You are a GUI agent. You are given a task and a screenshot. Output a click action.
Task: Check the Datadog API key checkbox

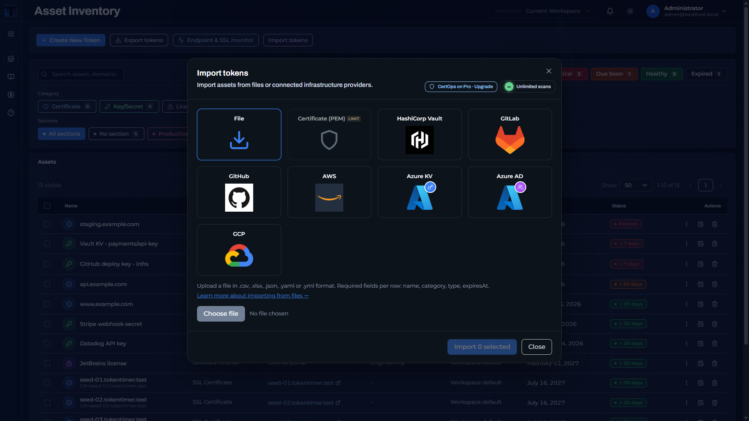click(47, 343)
